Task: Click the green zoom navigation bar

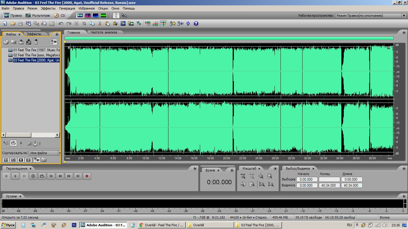Action: tap(229, 38)
